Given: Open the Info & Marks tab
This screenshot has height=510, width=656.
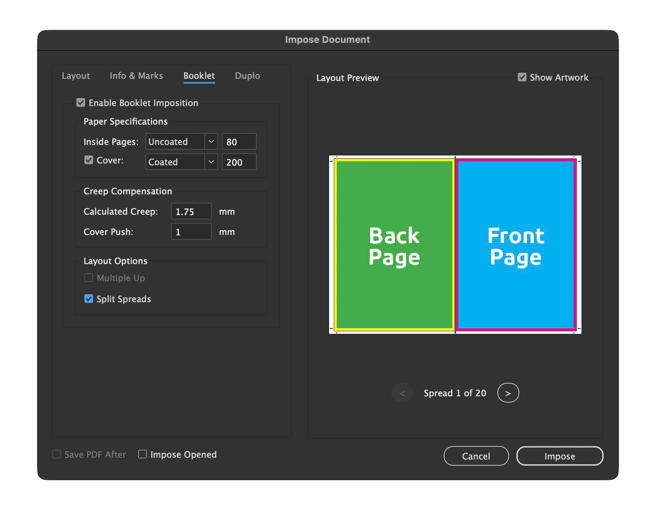Looking at the screenshot, I should 136,76.
